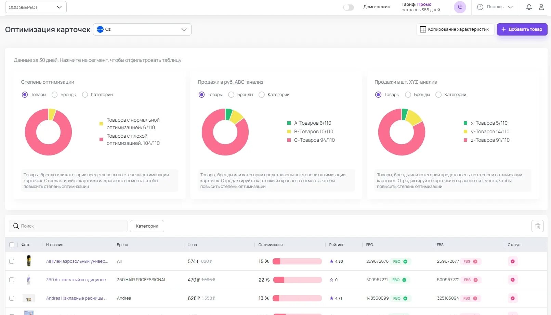Click FBS status badge for 259672677

(471, 261)
